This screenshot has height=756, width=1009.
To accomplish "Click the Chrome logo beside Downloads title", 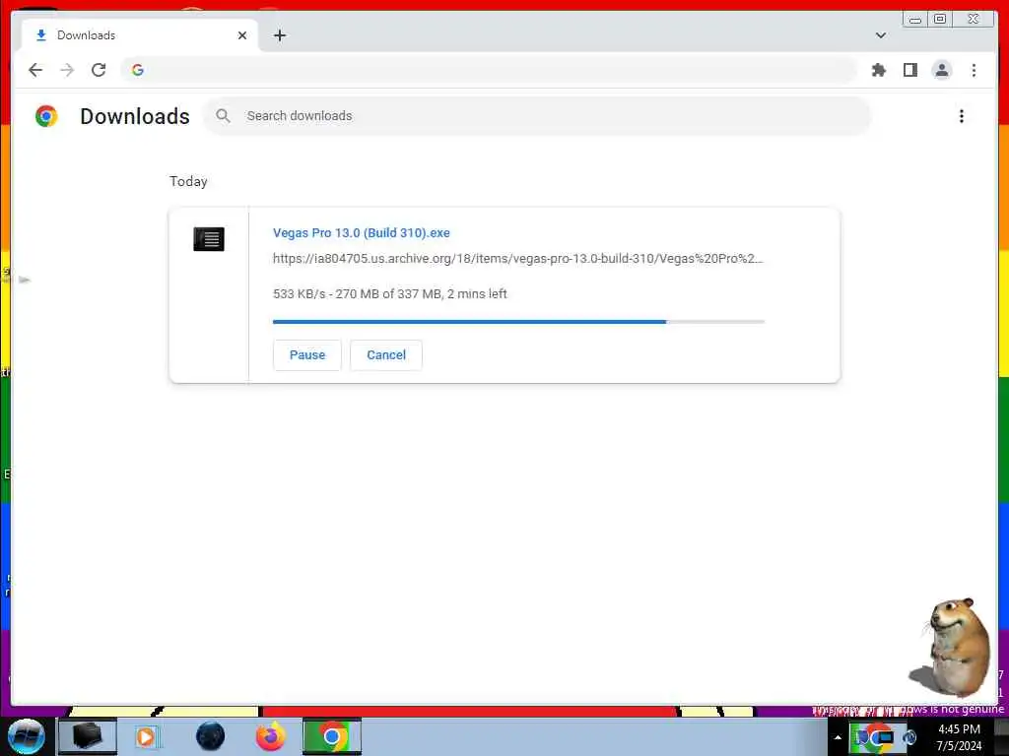I will 46,116.
